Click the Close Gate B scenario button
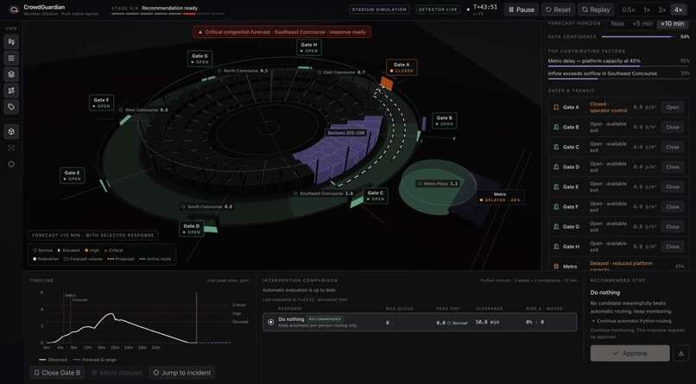The width and height of the screenshot is (696, 384). pyautogui.click(x=57, y=373)
